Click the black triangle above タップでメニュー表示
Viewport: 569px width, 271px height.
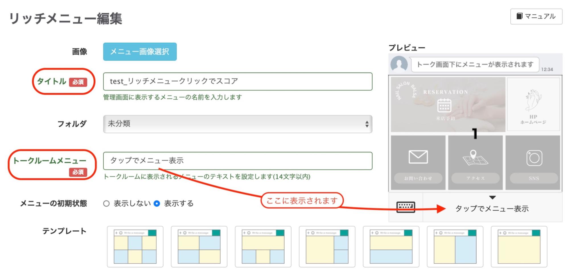492,197
